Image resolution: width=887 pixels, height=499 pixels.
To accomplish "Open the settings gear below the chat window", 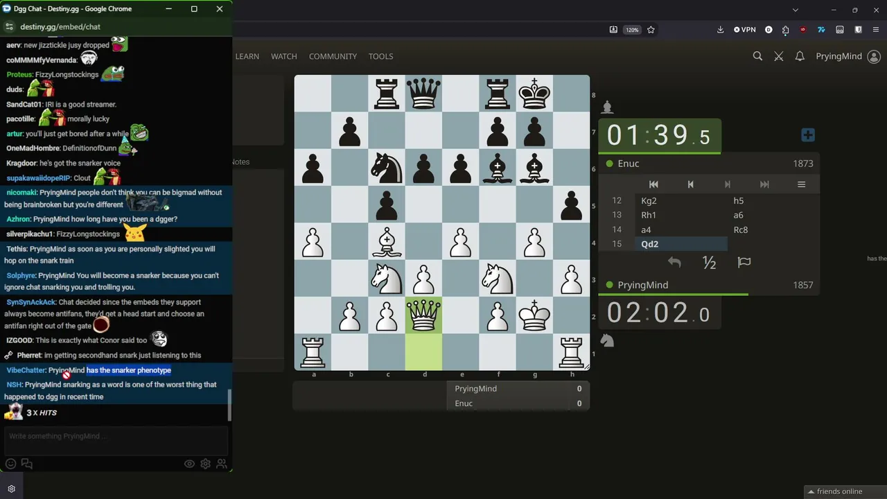I will click(11, 489).
